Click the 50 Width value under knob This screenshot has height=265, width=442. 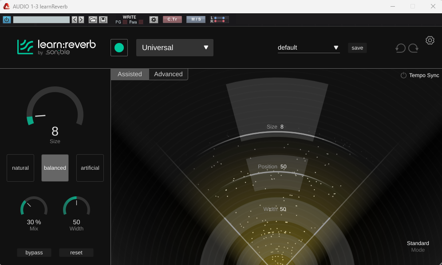click(76, 222)
